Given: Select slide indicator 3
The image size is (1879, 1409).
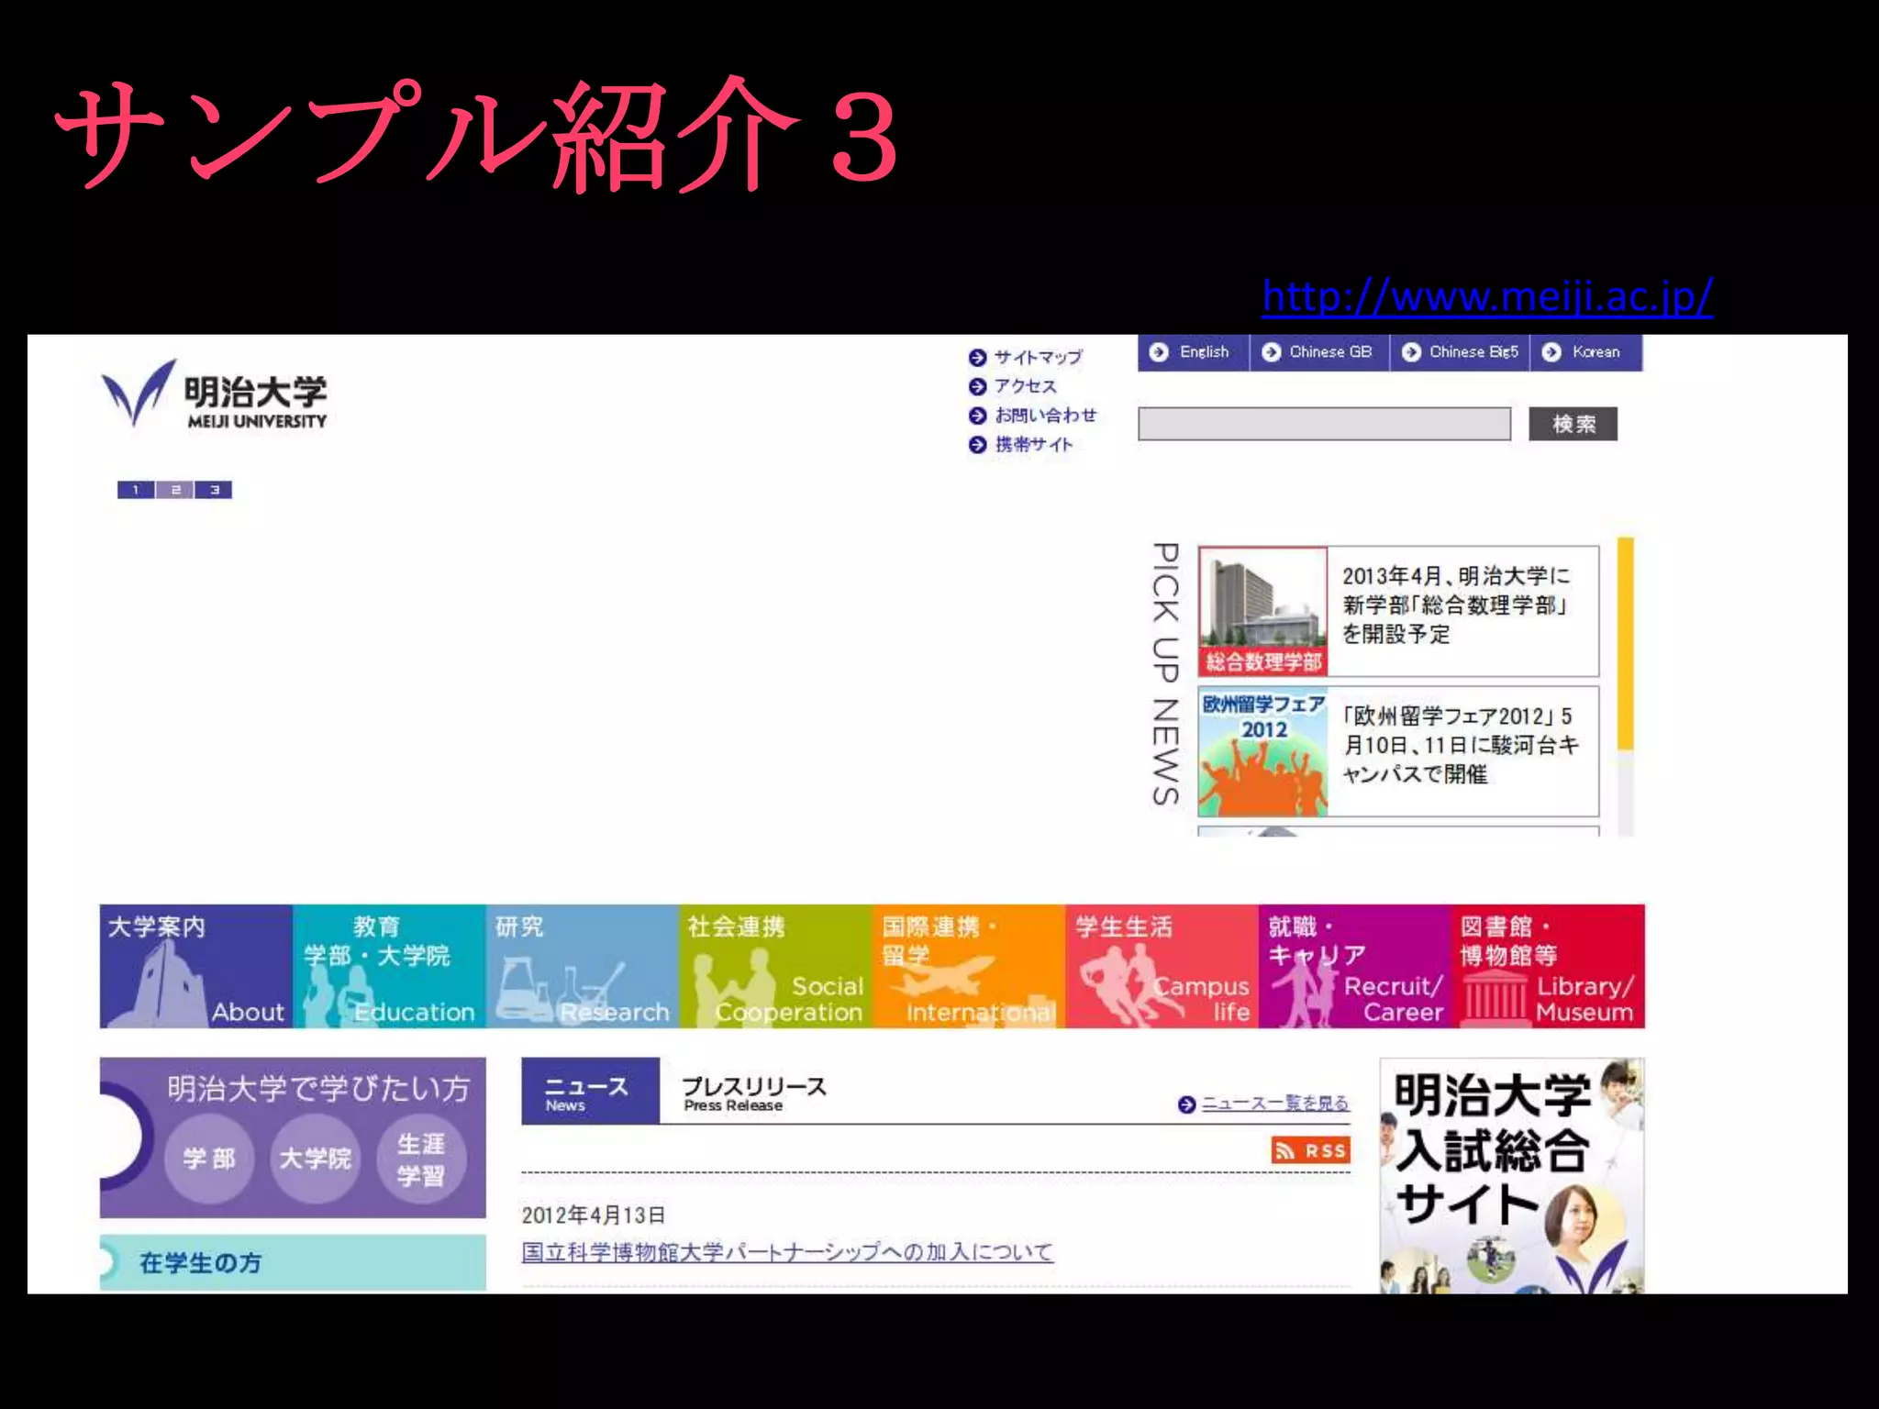Looking at the screenshot, I should point(213,490).
